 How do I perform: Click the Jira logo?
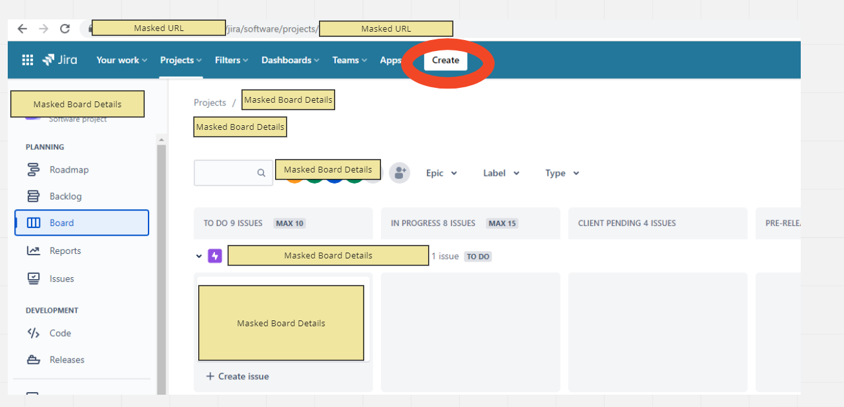[60, 60]
